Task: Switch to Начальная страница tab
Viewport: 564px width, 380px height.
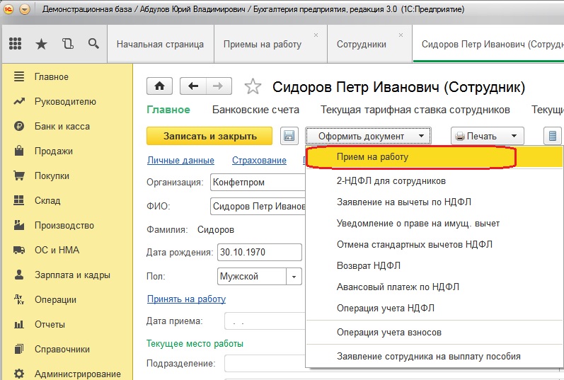Action: [x=160, y=45]
